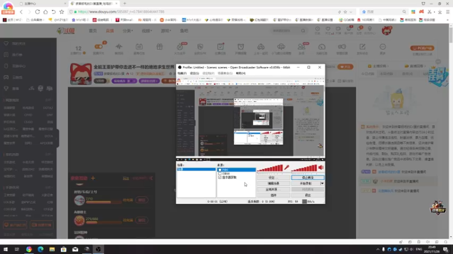Click the bookmark star icon next to the home button
The image size is (453, 254).
coord(62,12)
